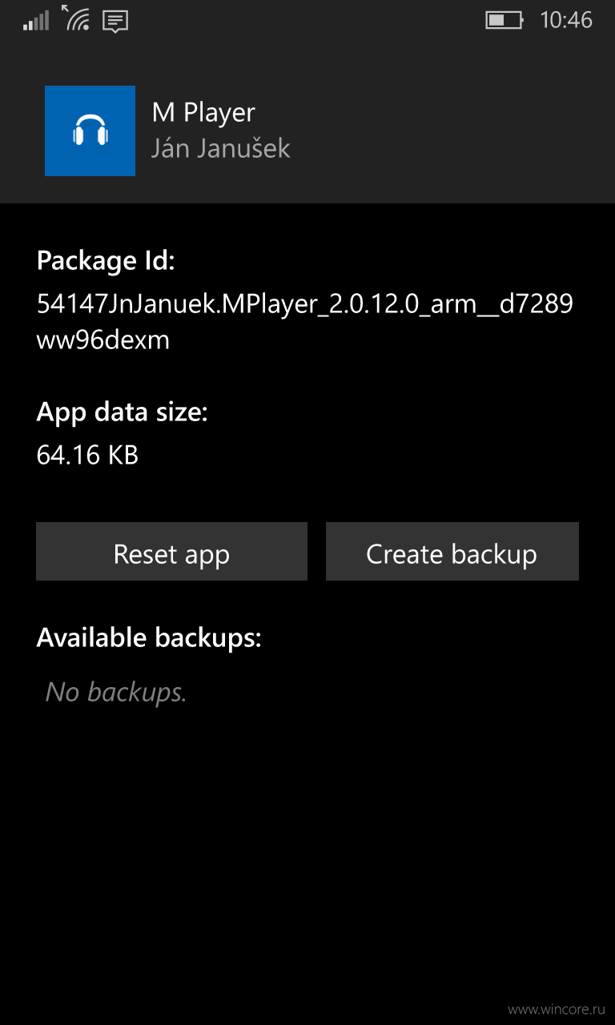Click the Reset app button
The image size is (615, 1025).
click(x=171, y=552)
